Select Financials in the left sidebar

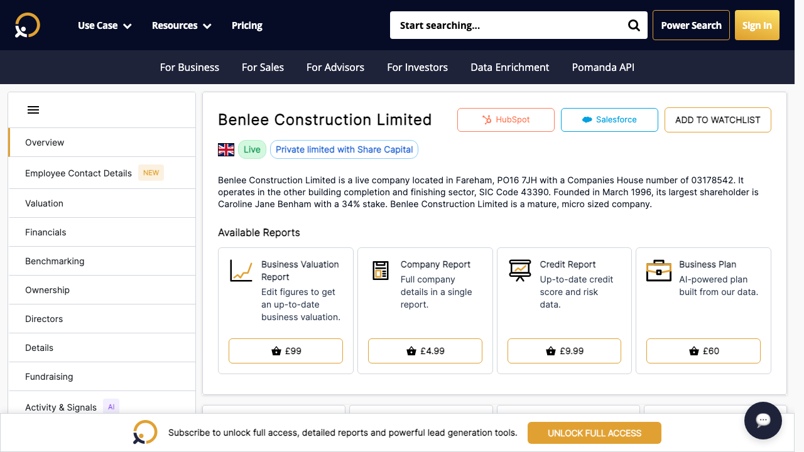46,232
